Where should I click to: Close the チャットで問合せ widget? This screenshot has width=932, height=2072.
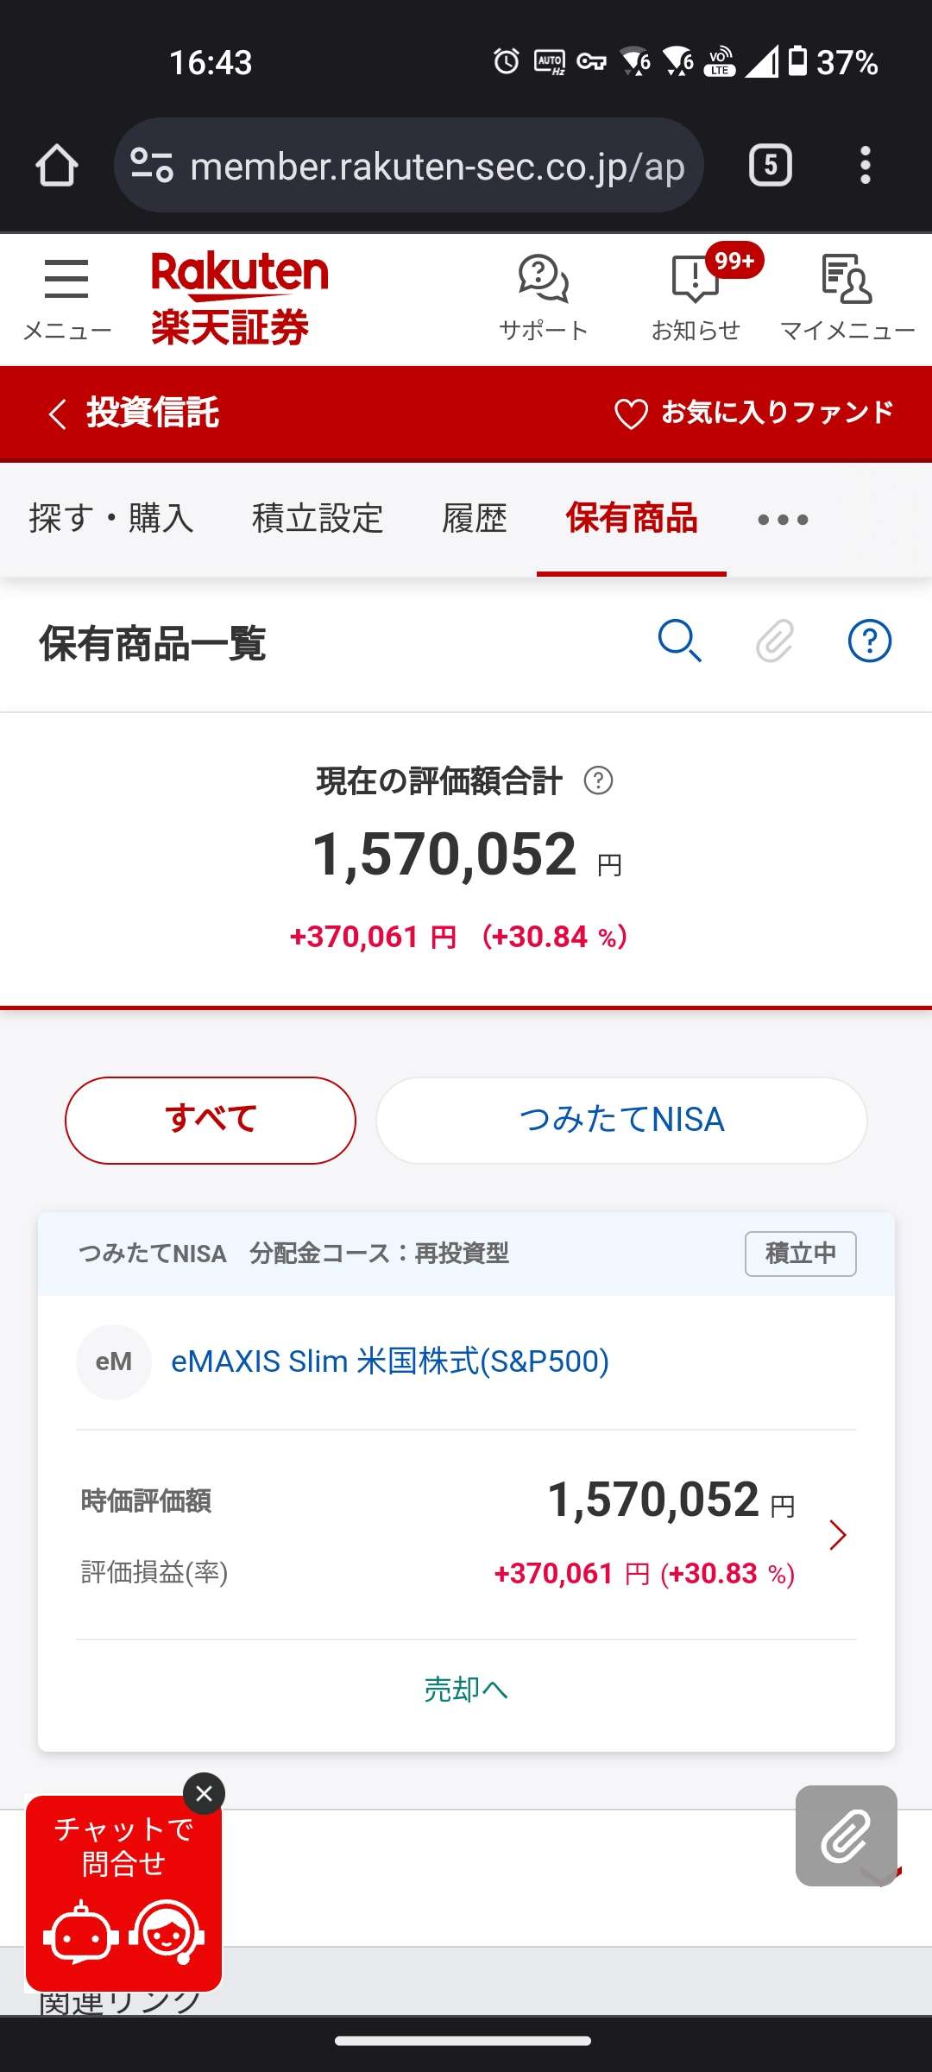tap(205, 1794)
